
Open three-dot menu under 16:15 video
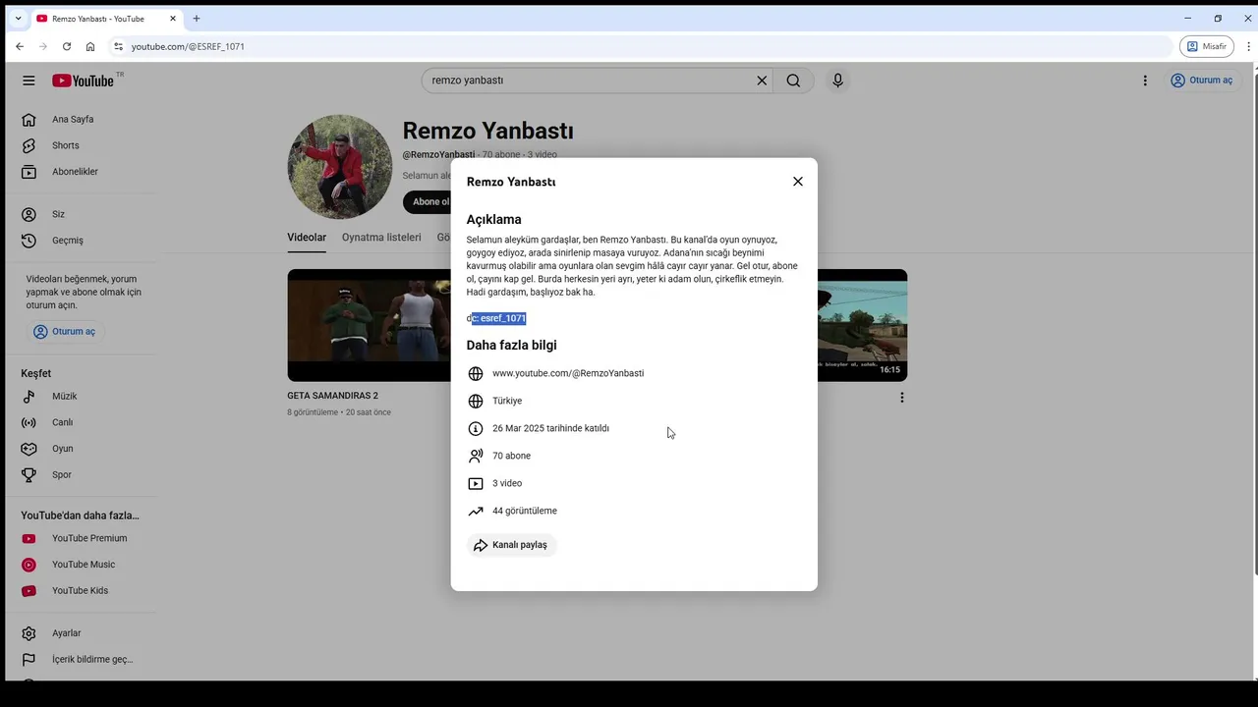[x=901, y=398]
